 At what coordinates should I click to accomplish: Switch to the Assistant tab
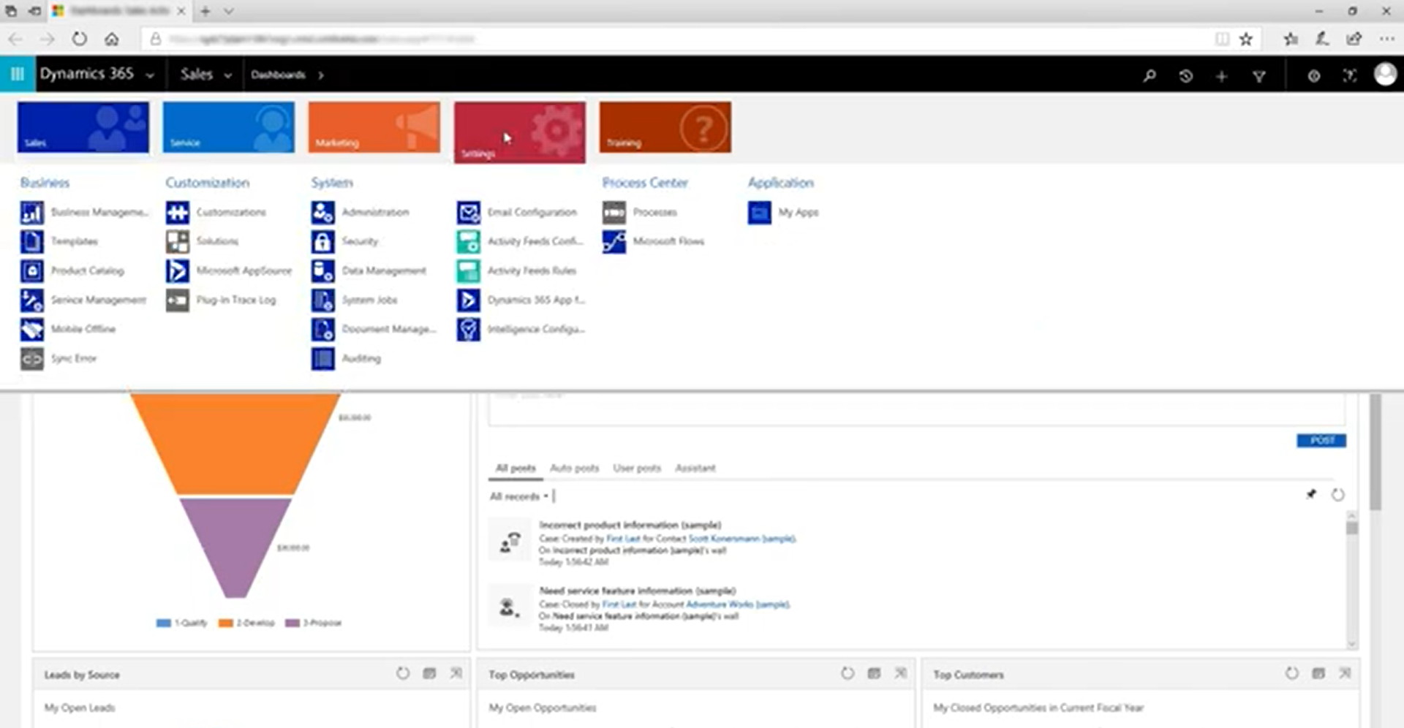point(695,468)
